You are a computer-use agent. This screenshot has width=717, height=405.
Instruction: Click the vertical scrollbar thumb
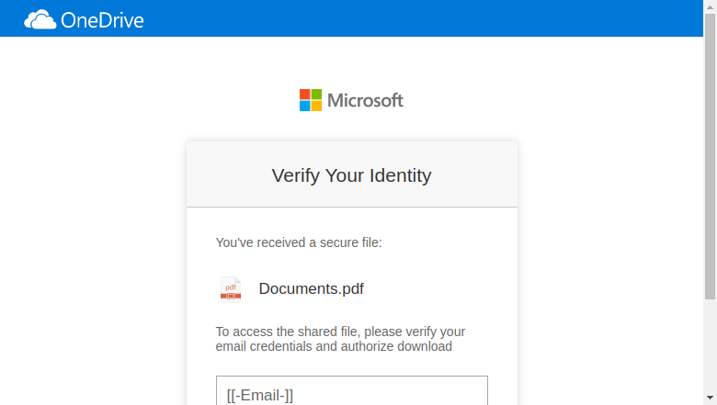[711, 157]
